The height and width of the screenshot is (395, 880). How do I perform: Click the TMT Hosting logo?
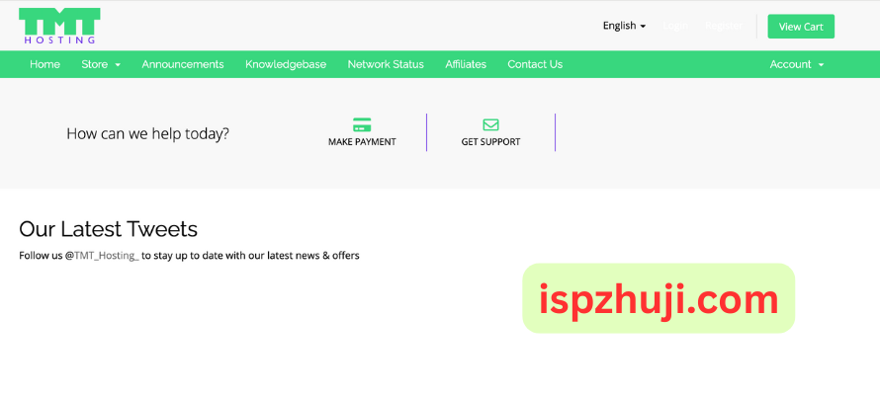[x=59, y=26]
